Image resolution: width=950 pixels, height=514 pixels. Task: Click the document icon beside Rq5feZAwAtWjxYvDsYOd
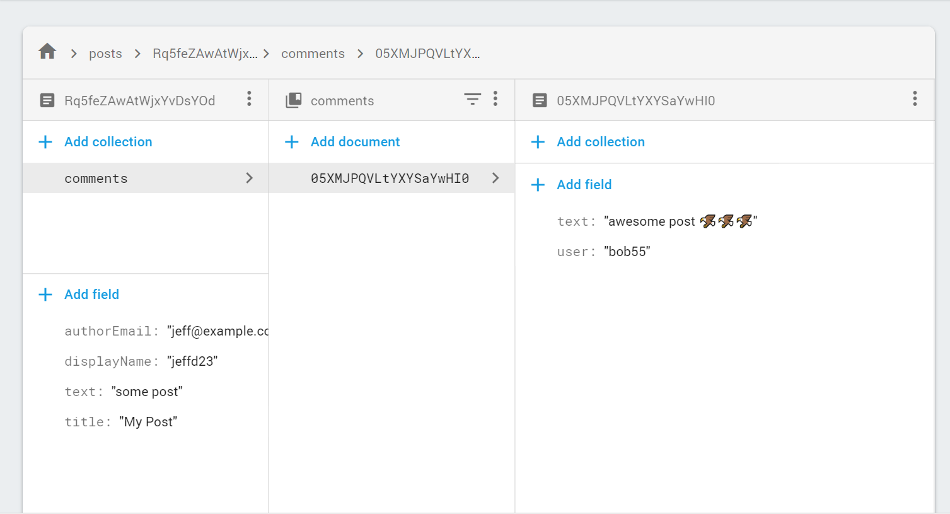47,100
